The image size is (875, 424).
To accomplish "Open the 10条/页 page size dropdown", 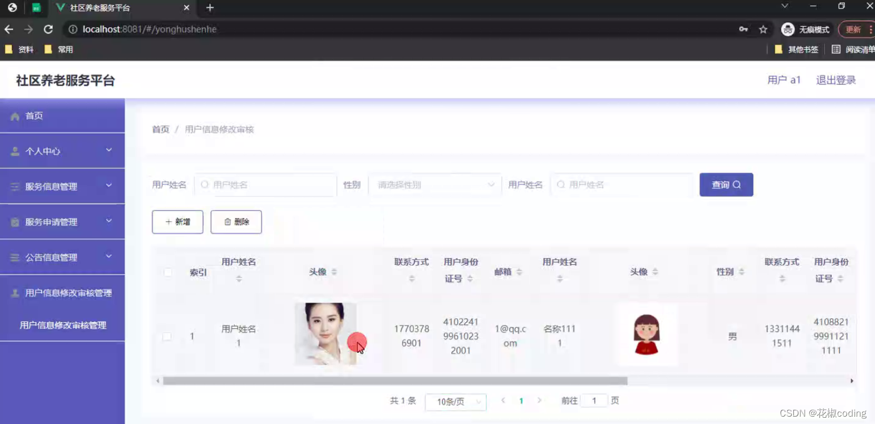I will click(x=455, y=401).
